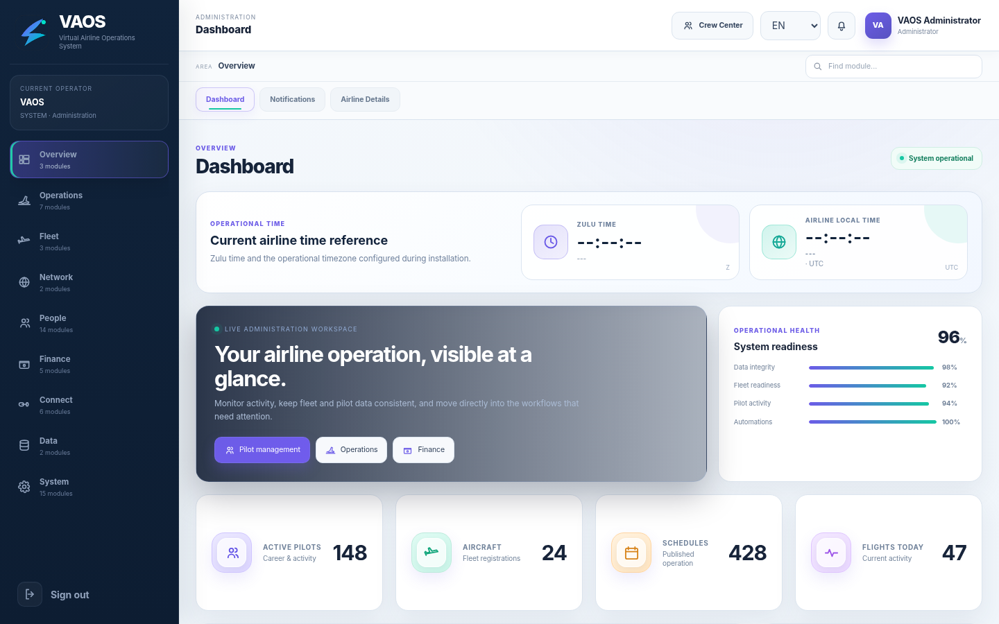The width and height of the screenshot is (999, 624).
Task: Click the Operations button in the workspace banner
Action: click(x=351, y=450)
